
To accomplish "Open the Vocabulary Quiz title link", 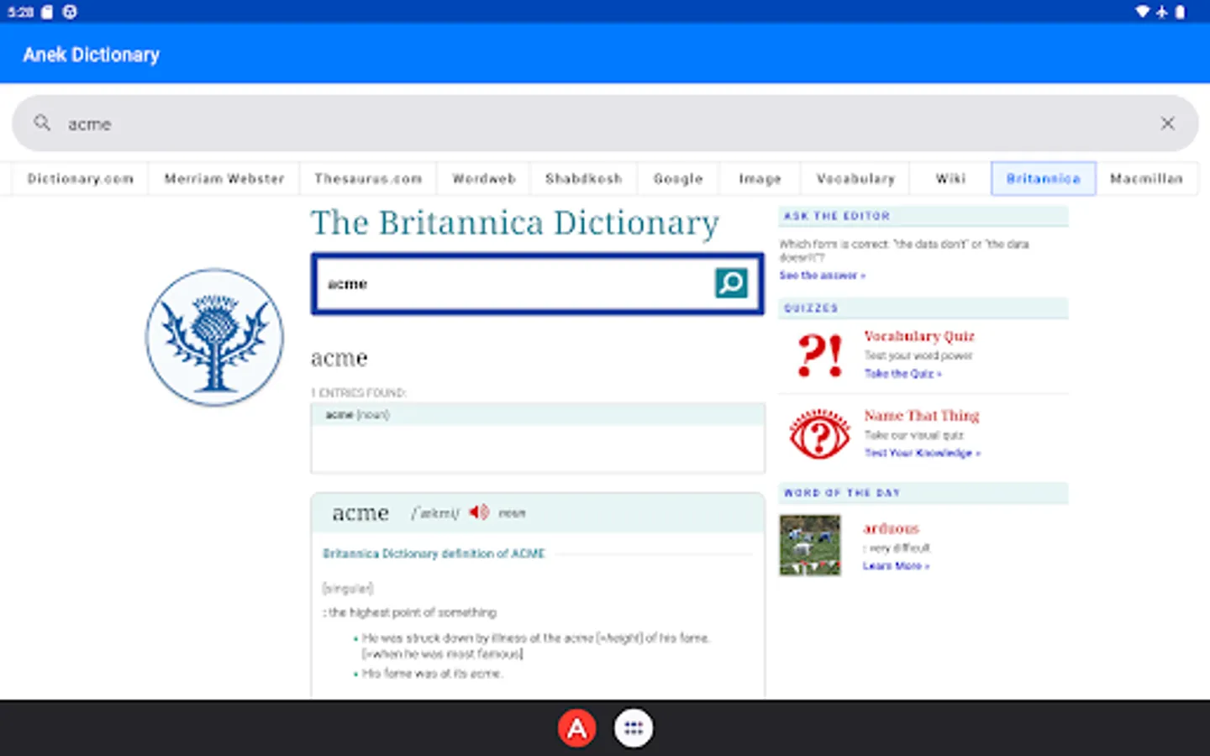I will 919,336.
